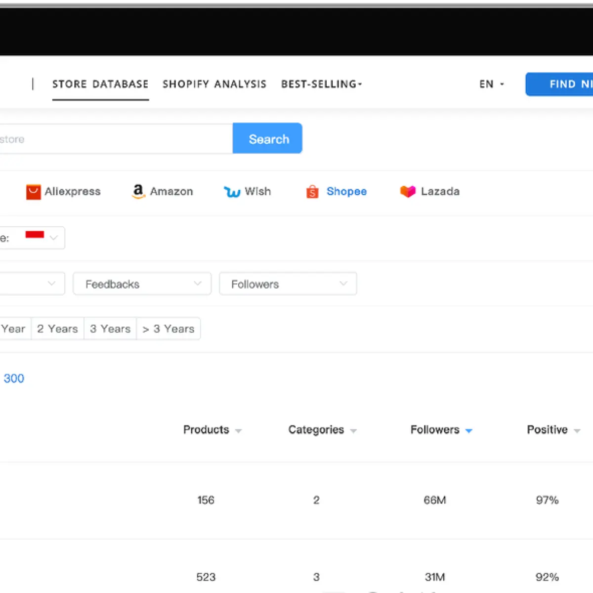Select the Aliexpress platform icon
Screen dimensions: 593x593
pyautogui.click(x=33, y=192)
